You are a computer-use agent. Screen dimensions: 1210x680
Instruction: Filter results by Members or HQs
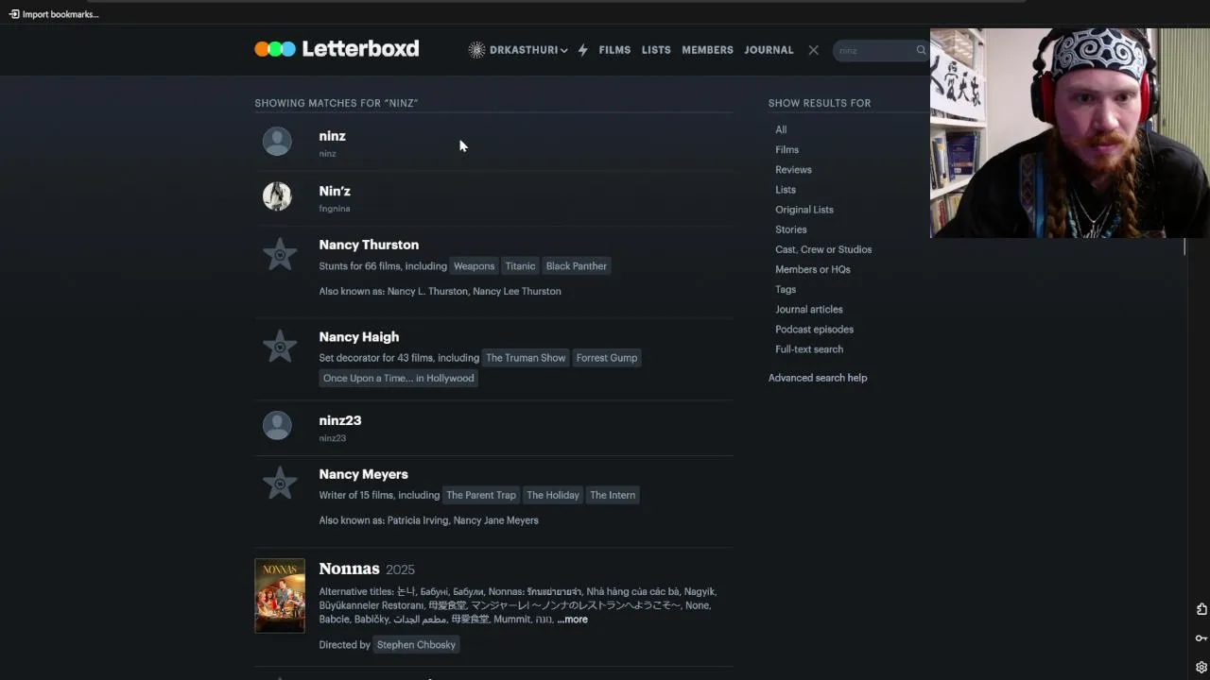pos(813,269)
